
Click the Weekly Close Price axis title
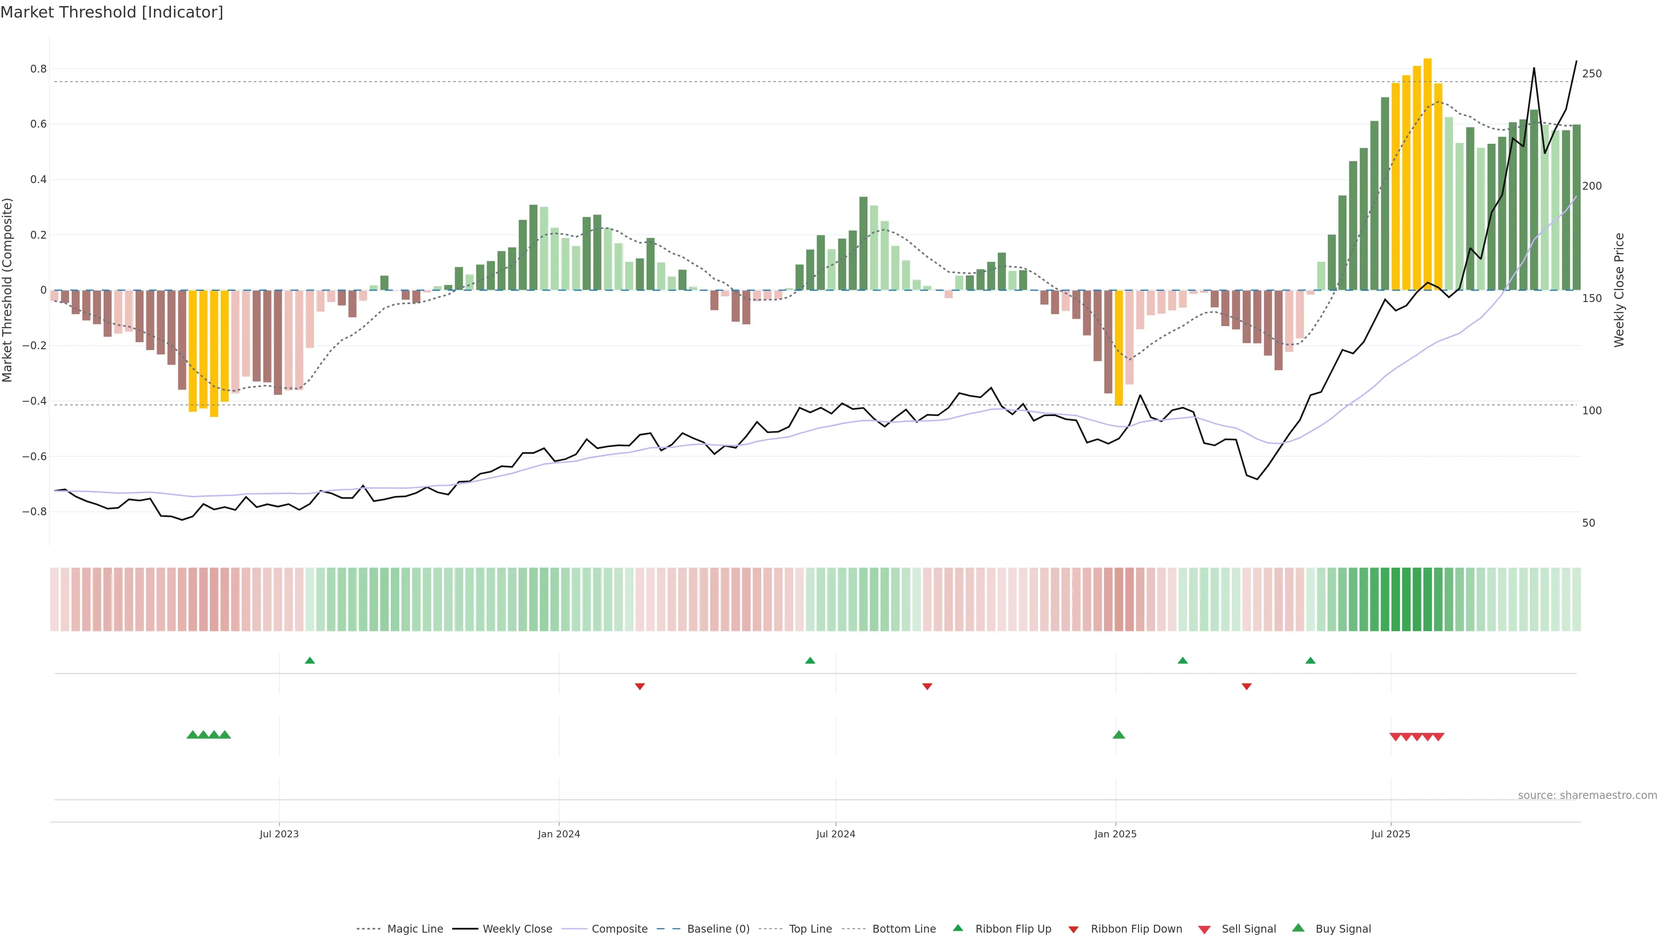click(1619, 290)
